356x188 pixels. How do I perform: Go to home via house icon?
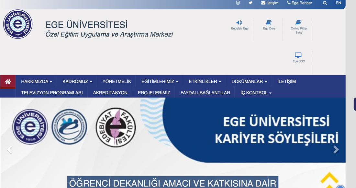tap(8, 82)
